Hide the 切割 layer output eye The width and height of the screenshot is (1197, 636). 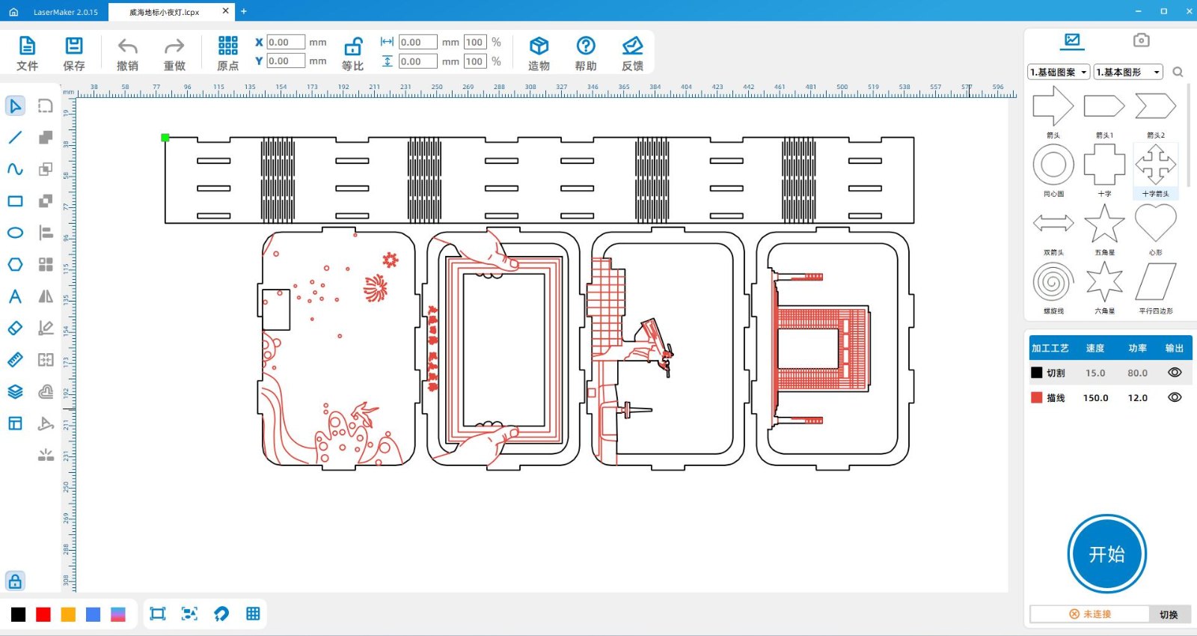(x=1175, y=373)
